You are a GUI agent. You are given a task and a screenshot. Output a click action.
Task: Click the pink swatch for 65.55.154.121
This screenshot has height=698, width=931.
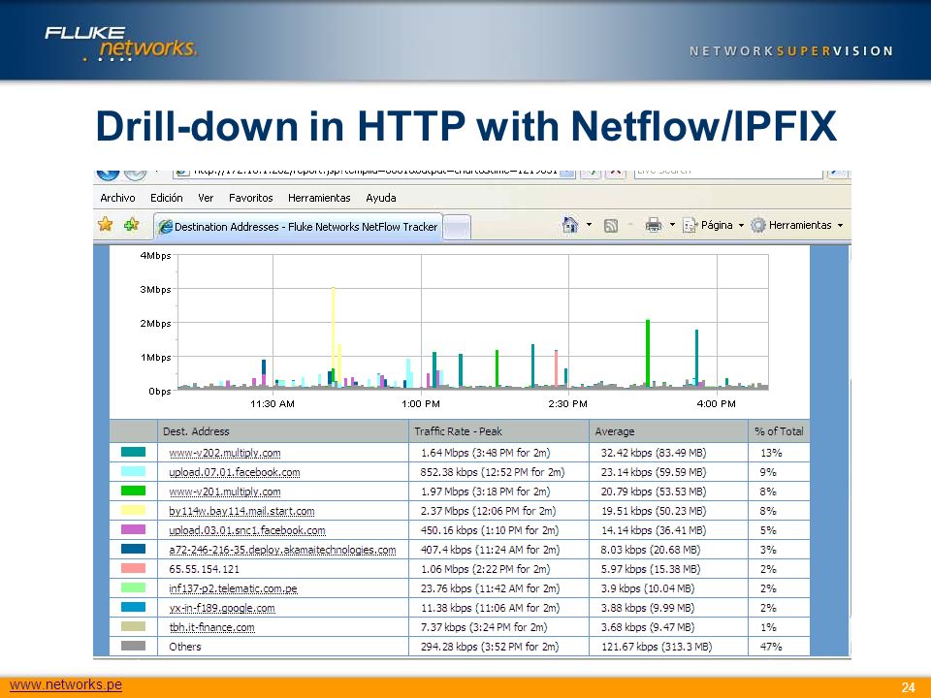[133, 568]
